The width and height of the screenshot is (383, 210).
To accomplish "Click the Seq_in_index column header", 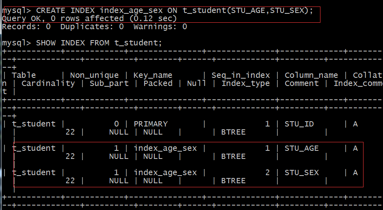I will (240, 75).
